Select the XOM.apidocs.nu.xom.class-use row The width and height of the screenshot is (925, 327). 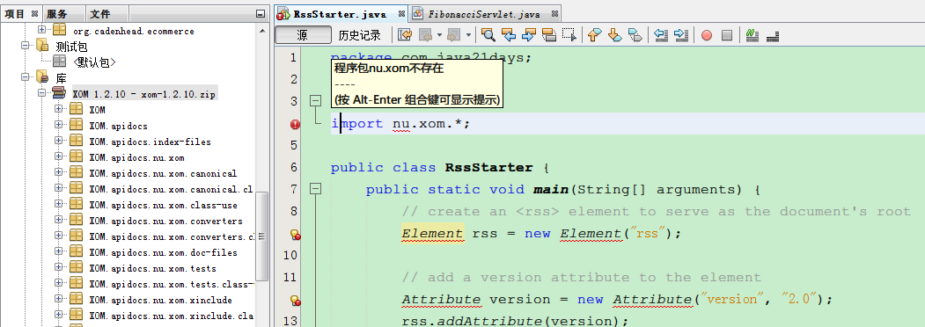[164, 205]
